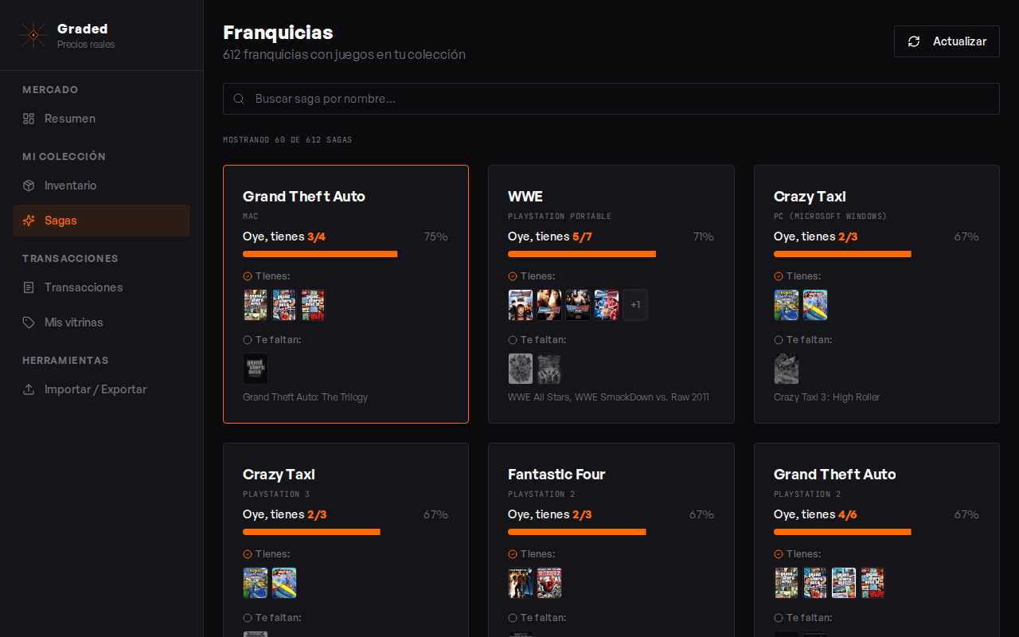Image resolution: width=1019 pixels, height=637 pixels.
Task: Open Importar / Exportar tools
Action: click(96, 389)
